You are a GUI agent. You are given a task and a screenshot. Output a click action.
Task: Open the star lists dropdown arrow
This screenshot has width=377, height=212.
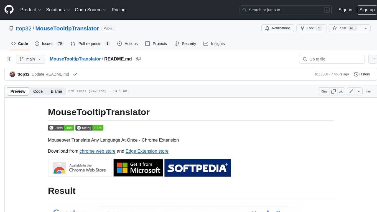point(366,28)
